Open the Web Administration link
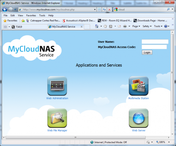Image resolution: width=176 pixels, height=146 pixels. [x=57, y=98]
